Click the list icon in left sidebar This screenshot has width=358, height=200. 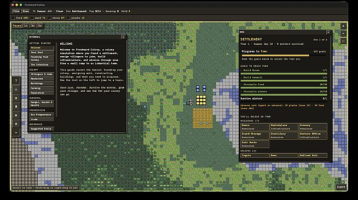click(x=16, y=98)
